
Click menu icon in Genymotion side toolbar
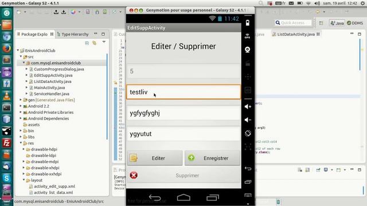tap(248, 195)
